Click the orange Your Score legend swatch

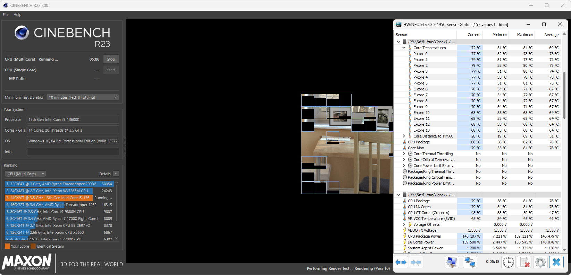pos(7,246)
